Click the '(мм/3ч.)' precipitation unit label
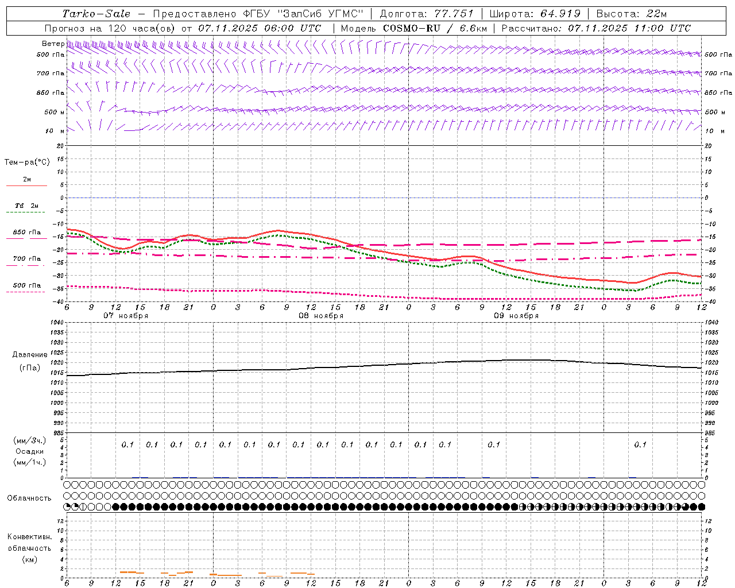The image size is (735, 588). pyautogui.click(x=29, y=440)
